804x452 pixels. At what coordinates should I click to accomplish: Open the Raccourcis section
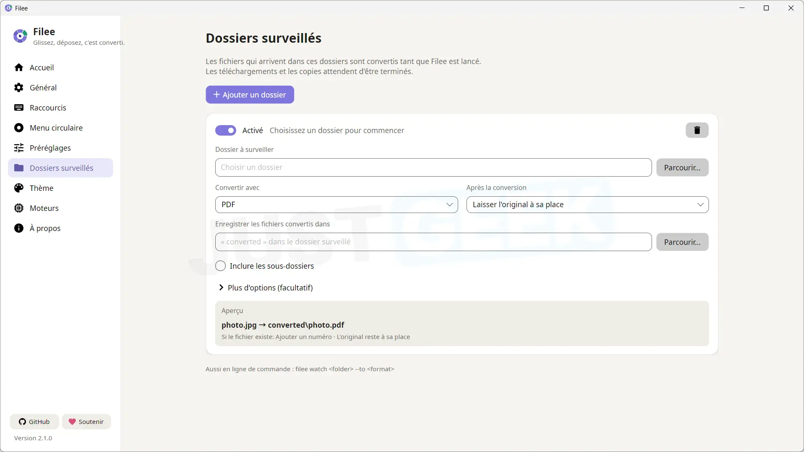[60, 108]
